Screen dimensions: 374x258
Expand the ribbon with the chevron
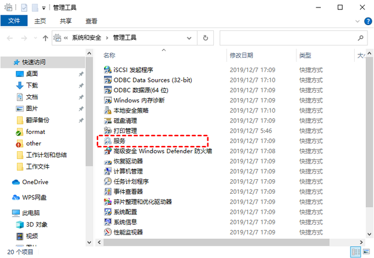point(357,21)
